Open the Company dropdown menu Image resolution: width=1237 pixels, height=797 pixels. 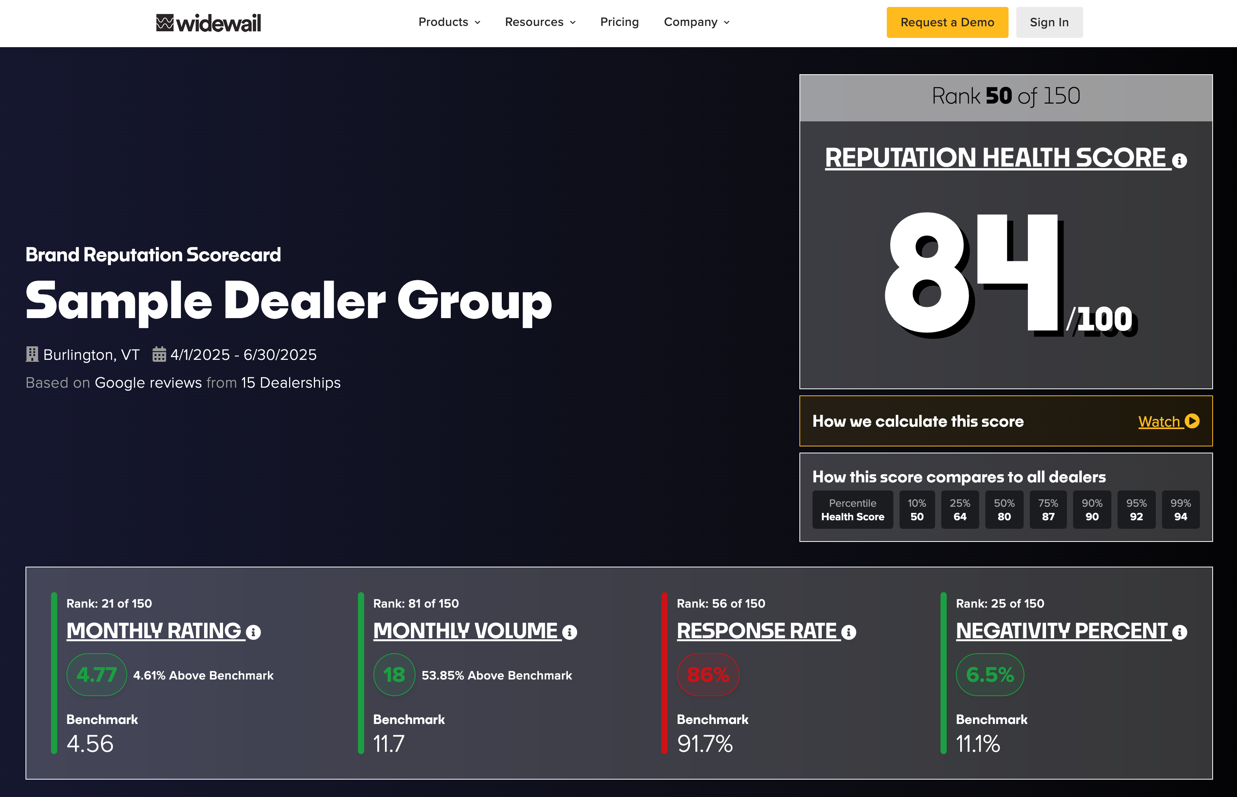[697, 22]
